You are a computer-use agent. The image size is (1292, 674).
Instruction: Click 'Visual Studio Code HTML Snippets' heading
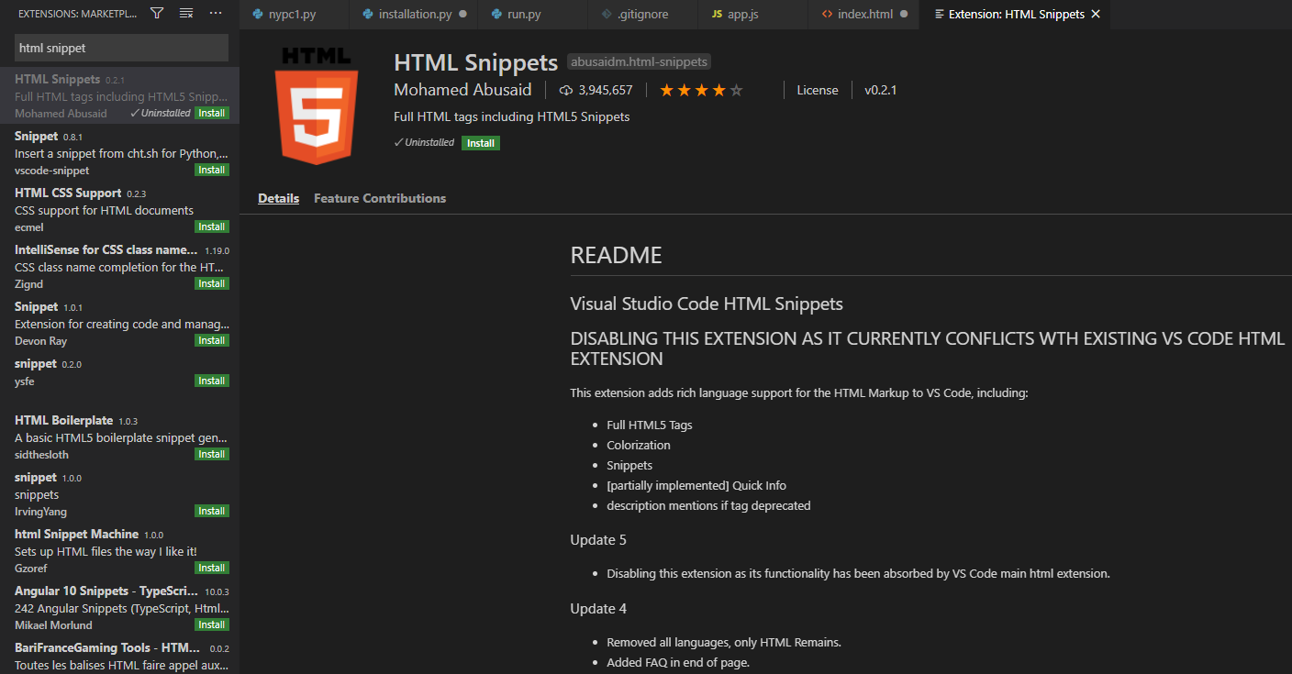pos(707,304)
